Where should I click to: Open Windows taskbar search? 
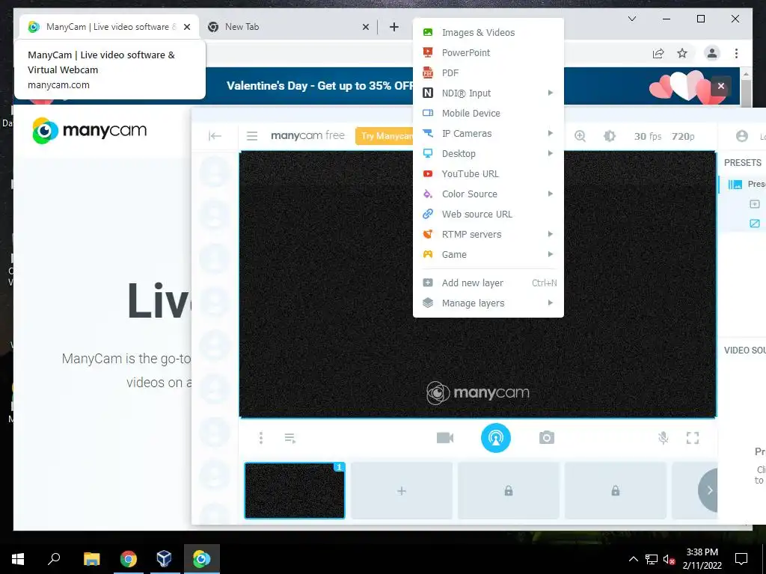pyautogui.click(x=54, y=558)
